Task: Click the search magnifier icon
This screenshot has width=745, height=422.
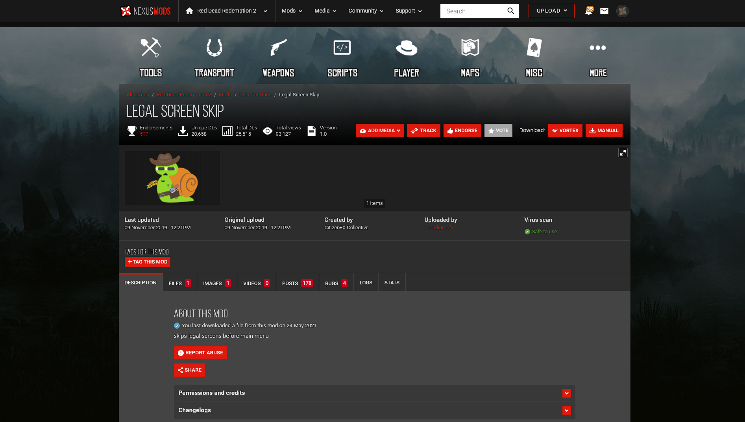Action: (510, 11)
